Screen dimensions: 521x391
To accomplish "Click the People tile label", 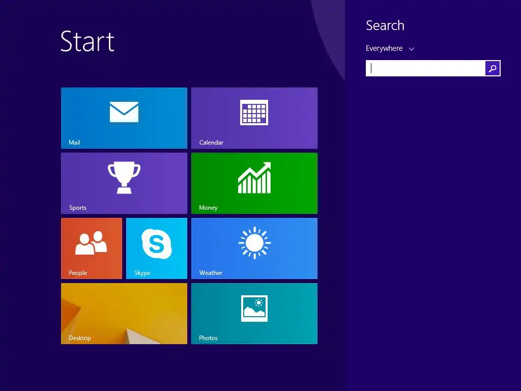I will [x=78, y=273].
